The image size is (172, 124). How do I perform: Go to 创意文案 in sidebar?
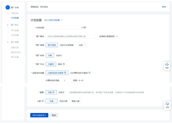15,48
